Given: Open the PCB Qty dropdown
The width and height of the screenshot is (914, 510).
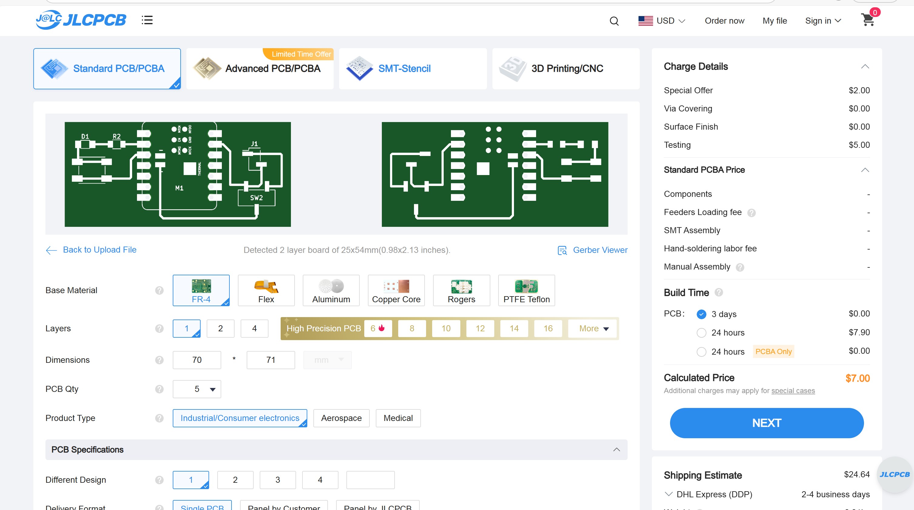Looking at the screenshot, I should coord(197,389).
